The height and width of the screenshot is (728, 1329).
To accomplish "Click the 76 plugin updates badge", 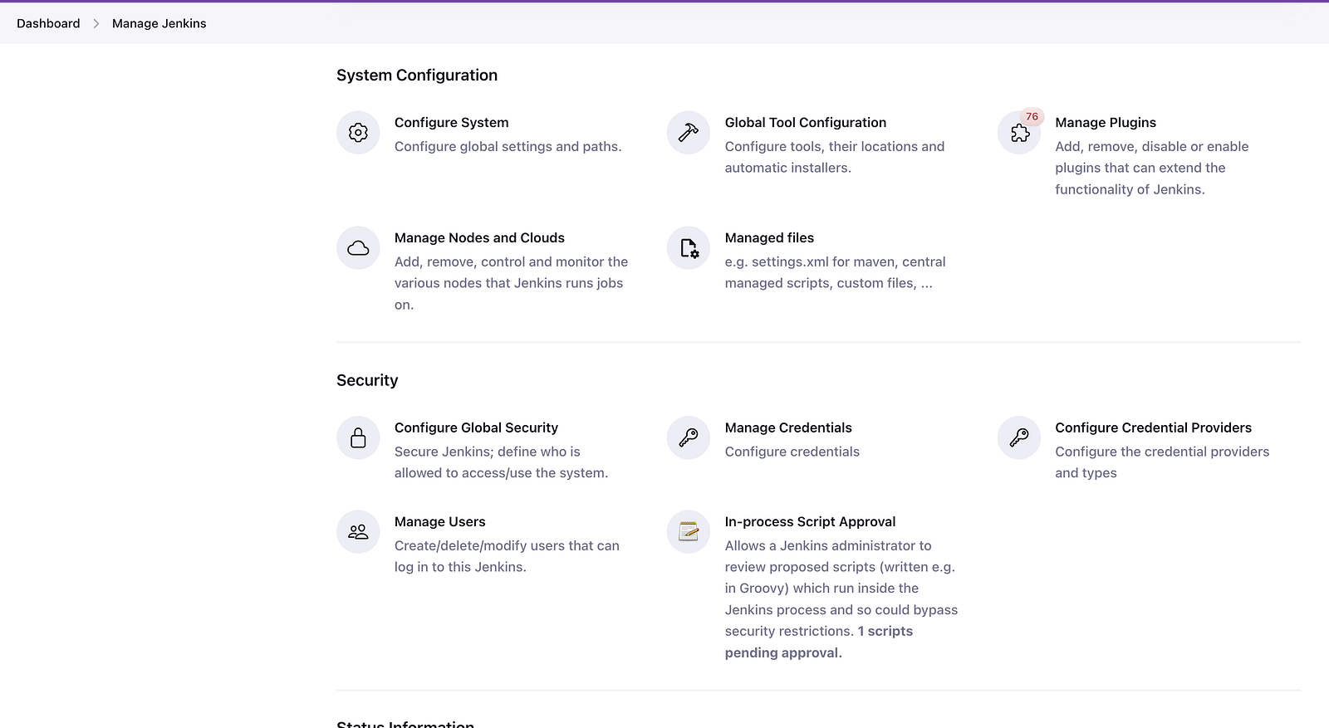I will tap(1032, 117).
